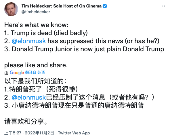Open the 上午5:27 · 2022年11月2日 timestamp link
The height and width of the screenshot is (139, 170).
click(29, 133)
